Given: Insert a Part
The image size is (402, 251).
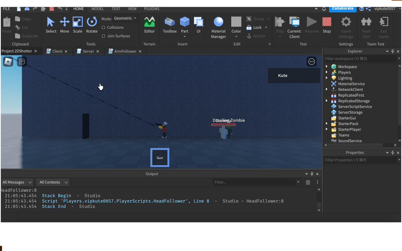Looking at the screenshot, I should (x=184, y=25).
